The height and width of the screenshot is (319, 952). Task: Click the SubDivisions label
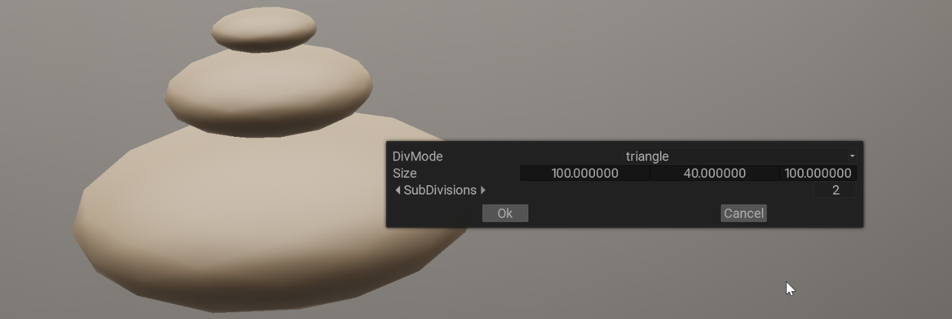440,190
